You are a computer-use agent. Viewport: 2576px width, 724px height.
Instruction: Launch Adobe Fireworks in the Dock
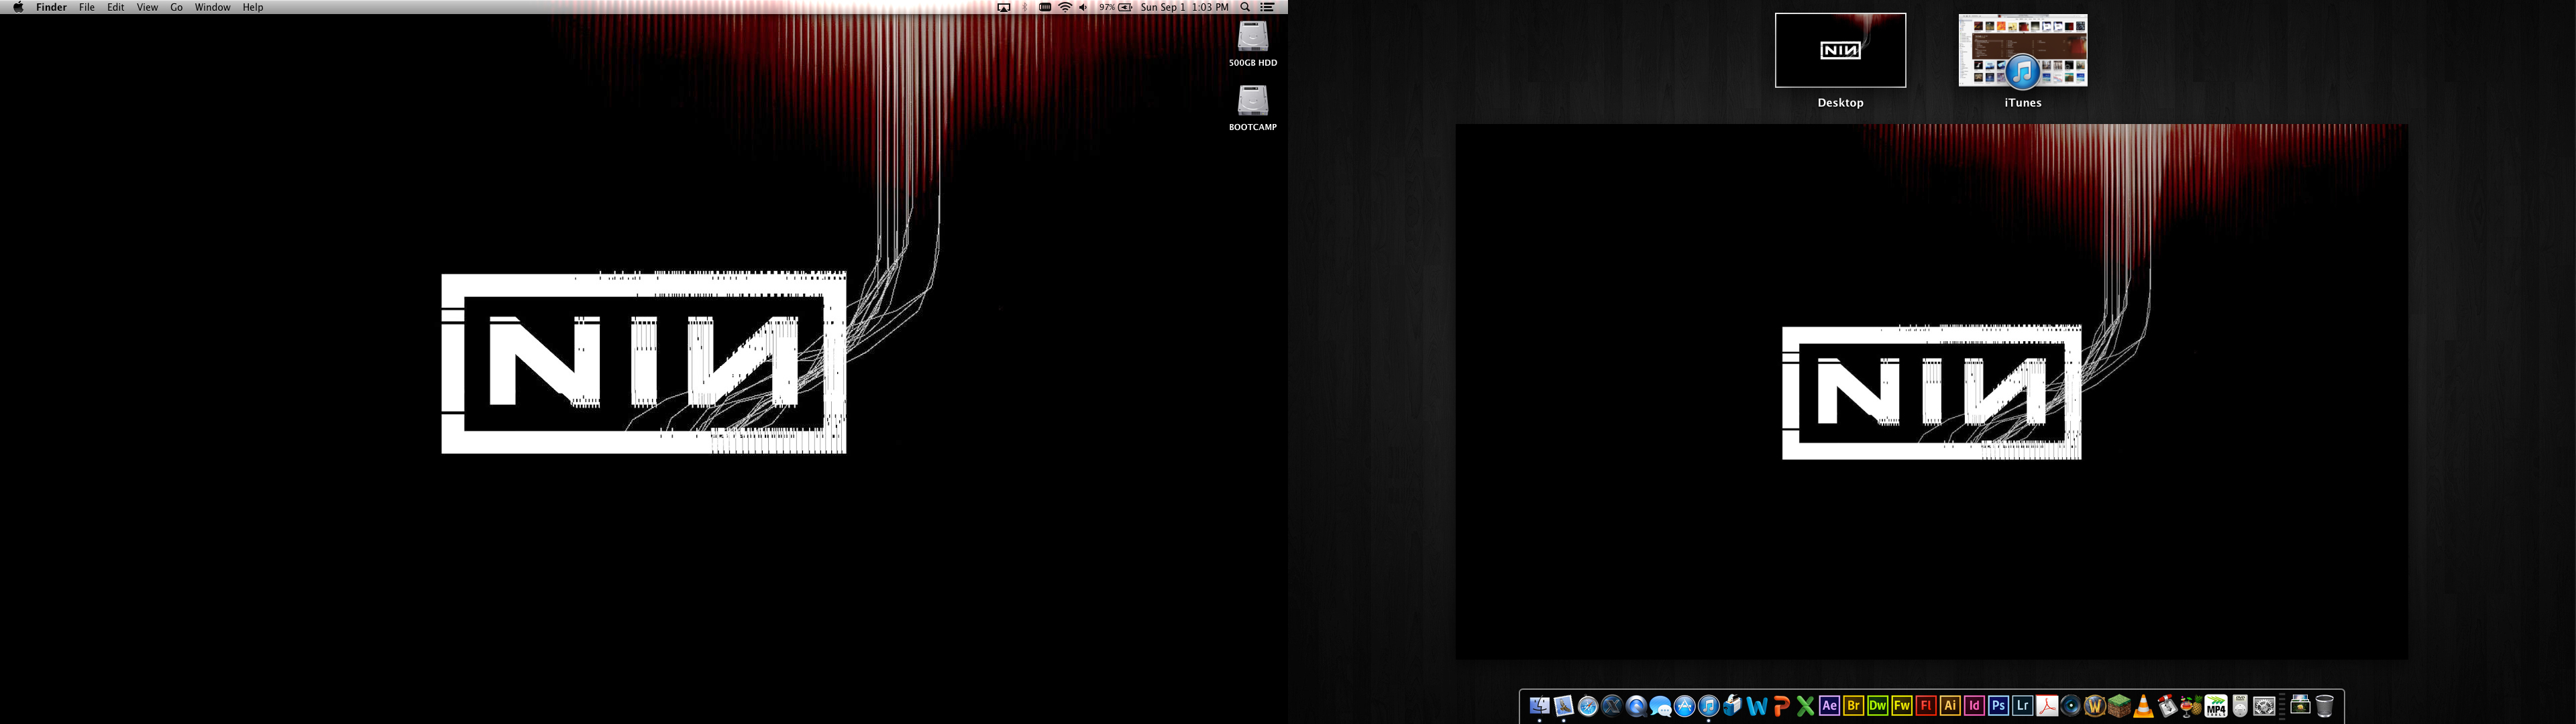tap(1902, 706)
